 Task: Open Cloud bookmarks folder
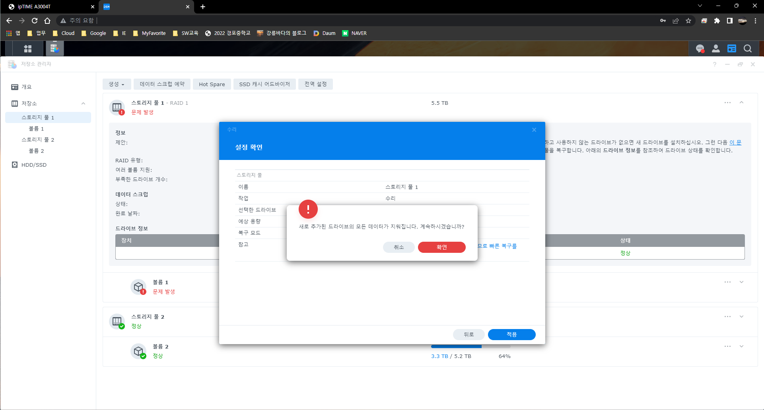tap(64, 33)
